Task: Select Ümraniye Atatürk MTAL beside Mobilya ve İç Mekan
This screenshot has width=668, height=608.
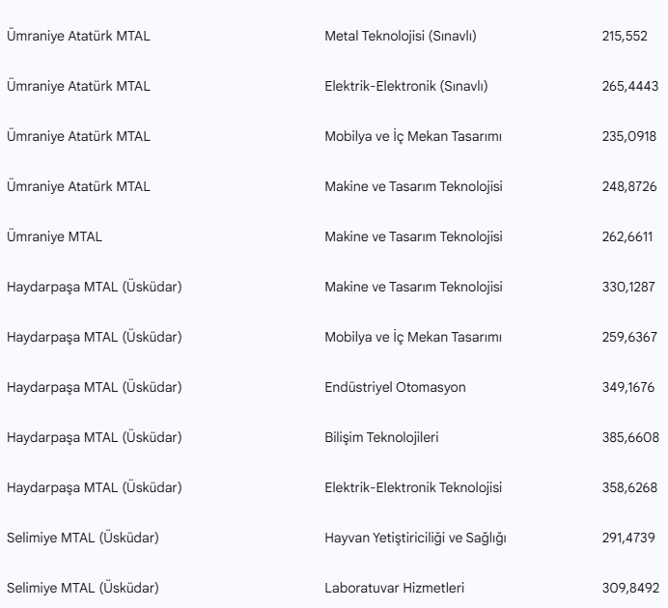Action: click(78, 136)
